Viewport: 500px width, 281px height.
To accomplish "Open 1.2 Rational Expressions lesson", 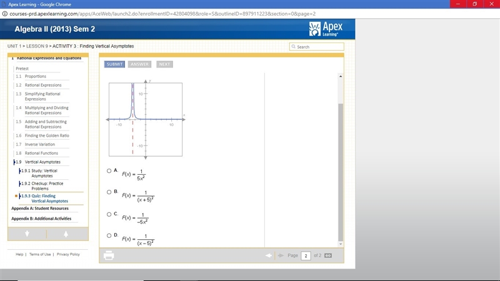I will coord(39,85).
